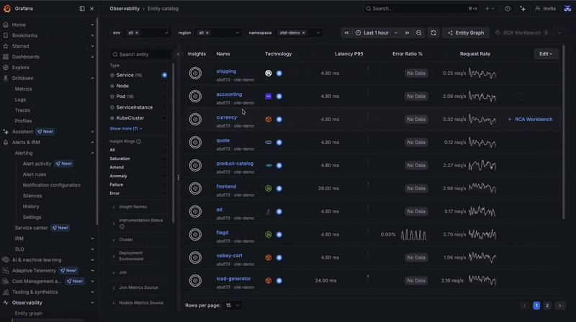Viewport: 576px width, 322px height.
Task: Collapse the filter panel with the chevron
Action: [x=178, y=55]
